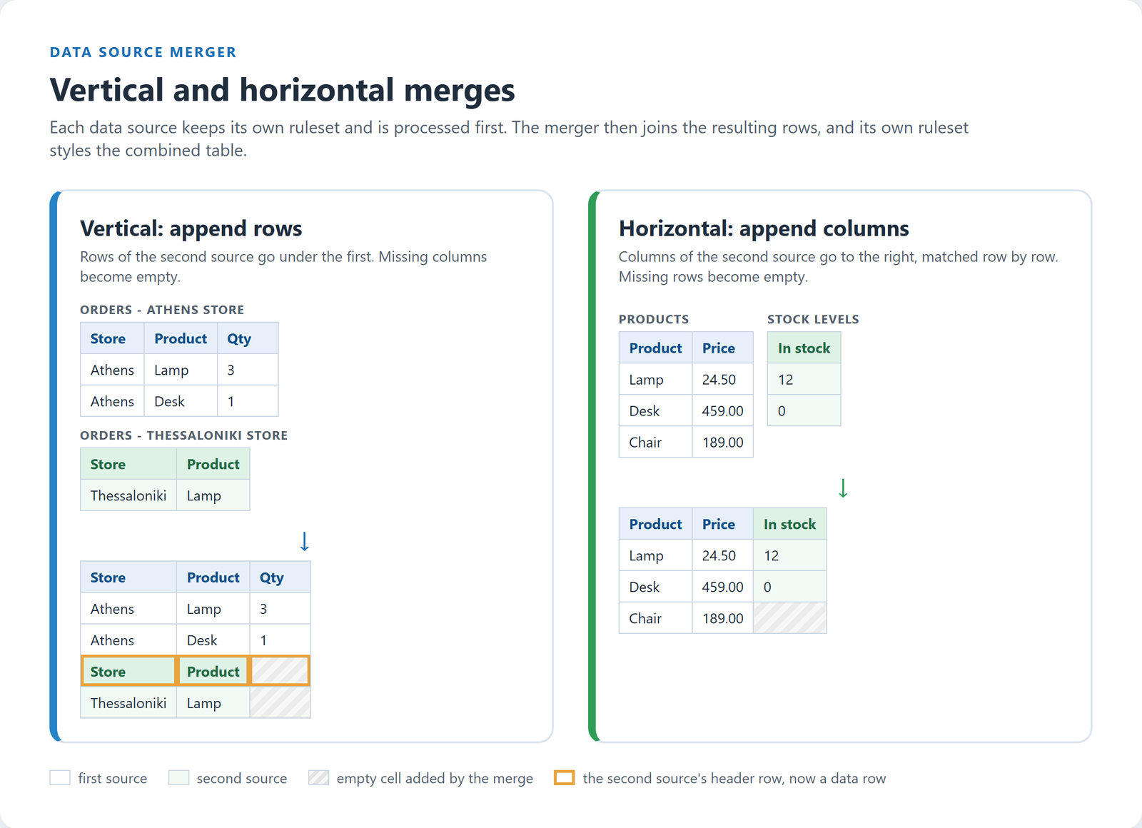
Task: Click the 459.00 price in Products table
Action: (722, 411)
